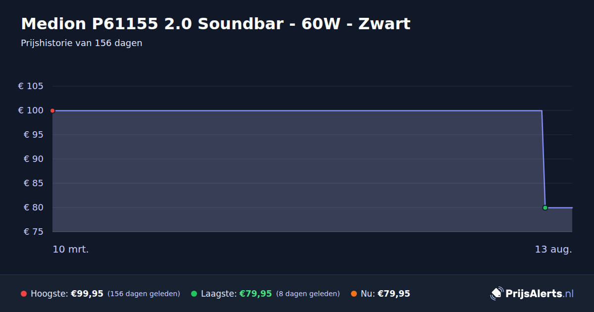Viewport: 594px width, 312px height.
Task: Click the 8 dagen geleden note
Action: (308, 294)
